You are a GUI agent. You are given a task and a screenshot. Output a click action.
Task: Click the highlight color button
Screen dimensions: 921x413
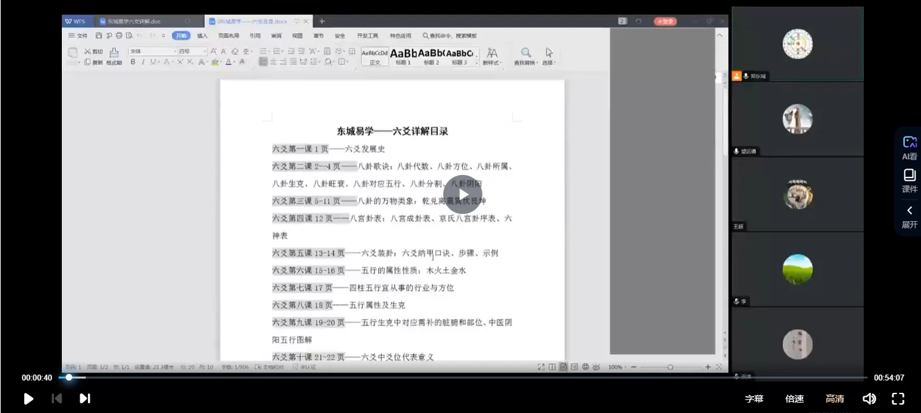[214, 62]
